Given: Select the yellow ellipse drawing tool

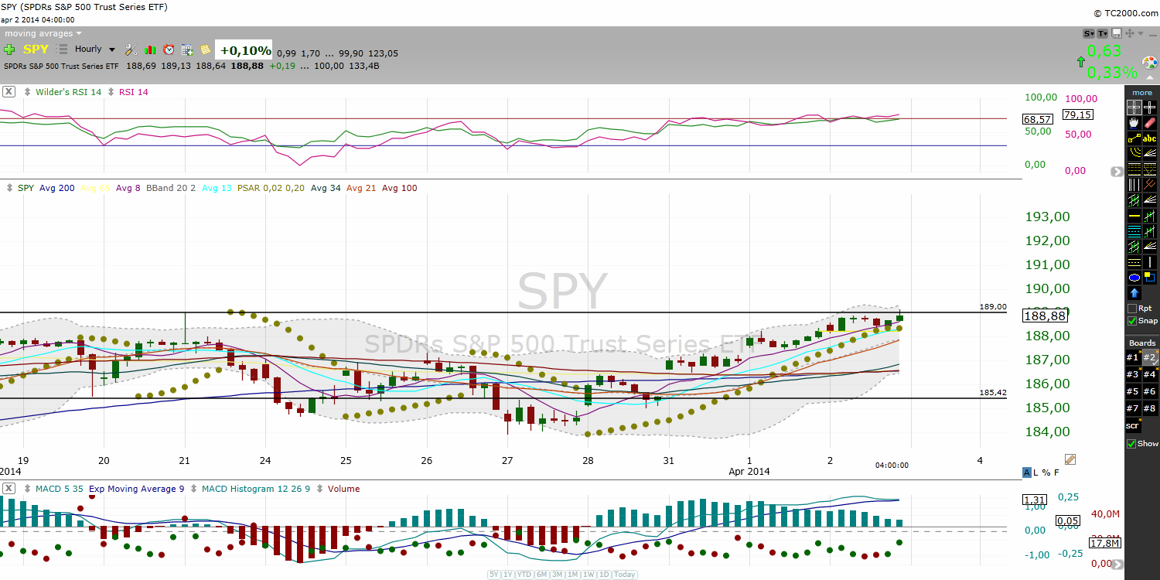Looking at the screenshot, I should [x=1134, y=277].
